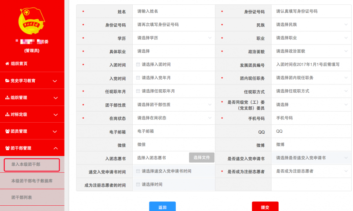Click the hierarchy icon beside 组织管理
The image size is (353, 211).
click(x=7, y=98)
